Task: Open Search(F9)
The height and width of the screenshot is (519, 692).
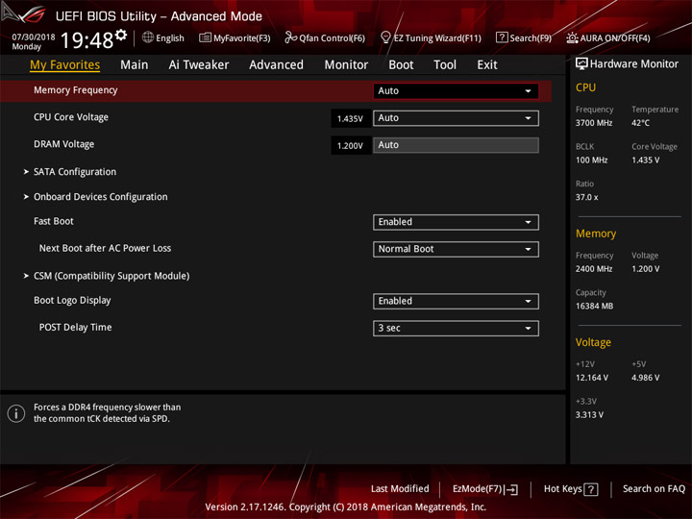Action: 524,37
